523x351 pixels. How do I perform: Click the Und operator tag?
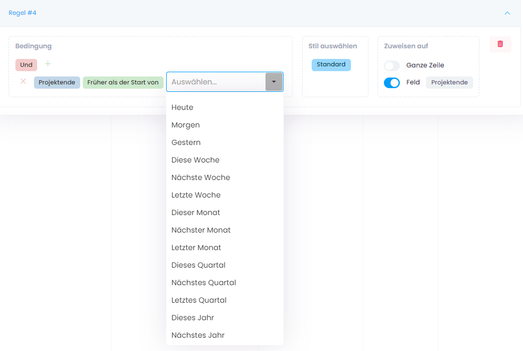coord(26,65)
